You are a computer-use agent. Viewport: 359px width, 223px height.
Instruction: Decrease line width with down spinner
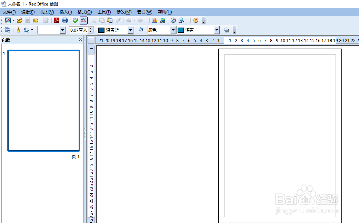point(91,32)
